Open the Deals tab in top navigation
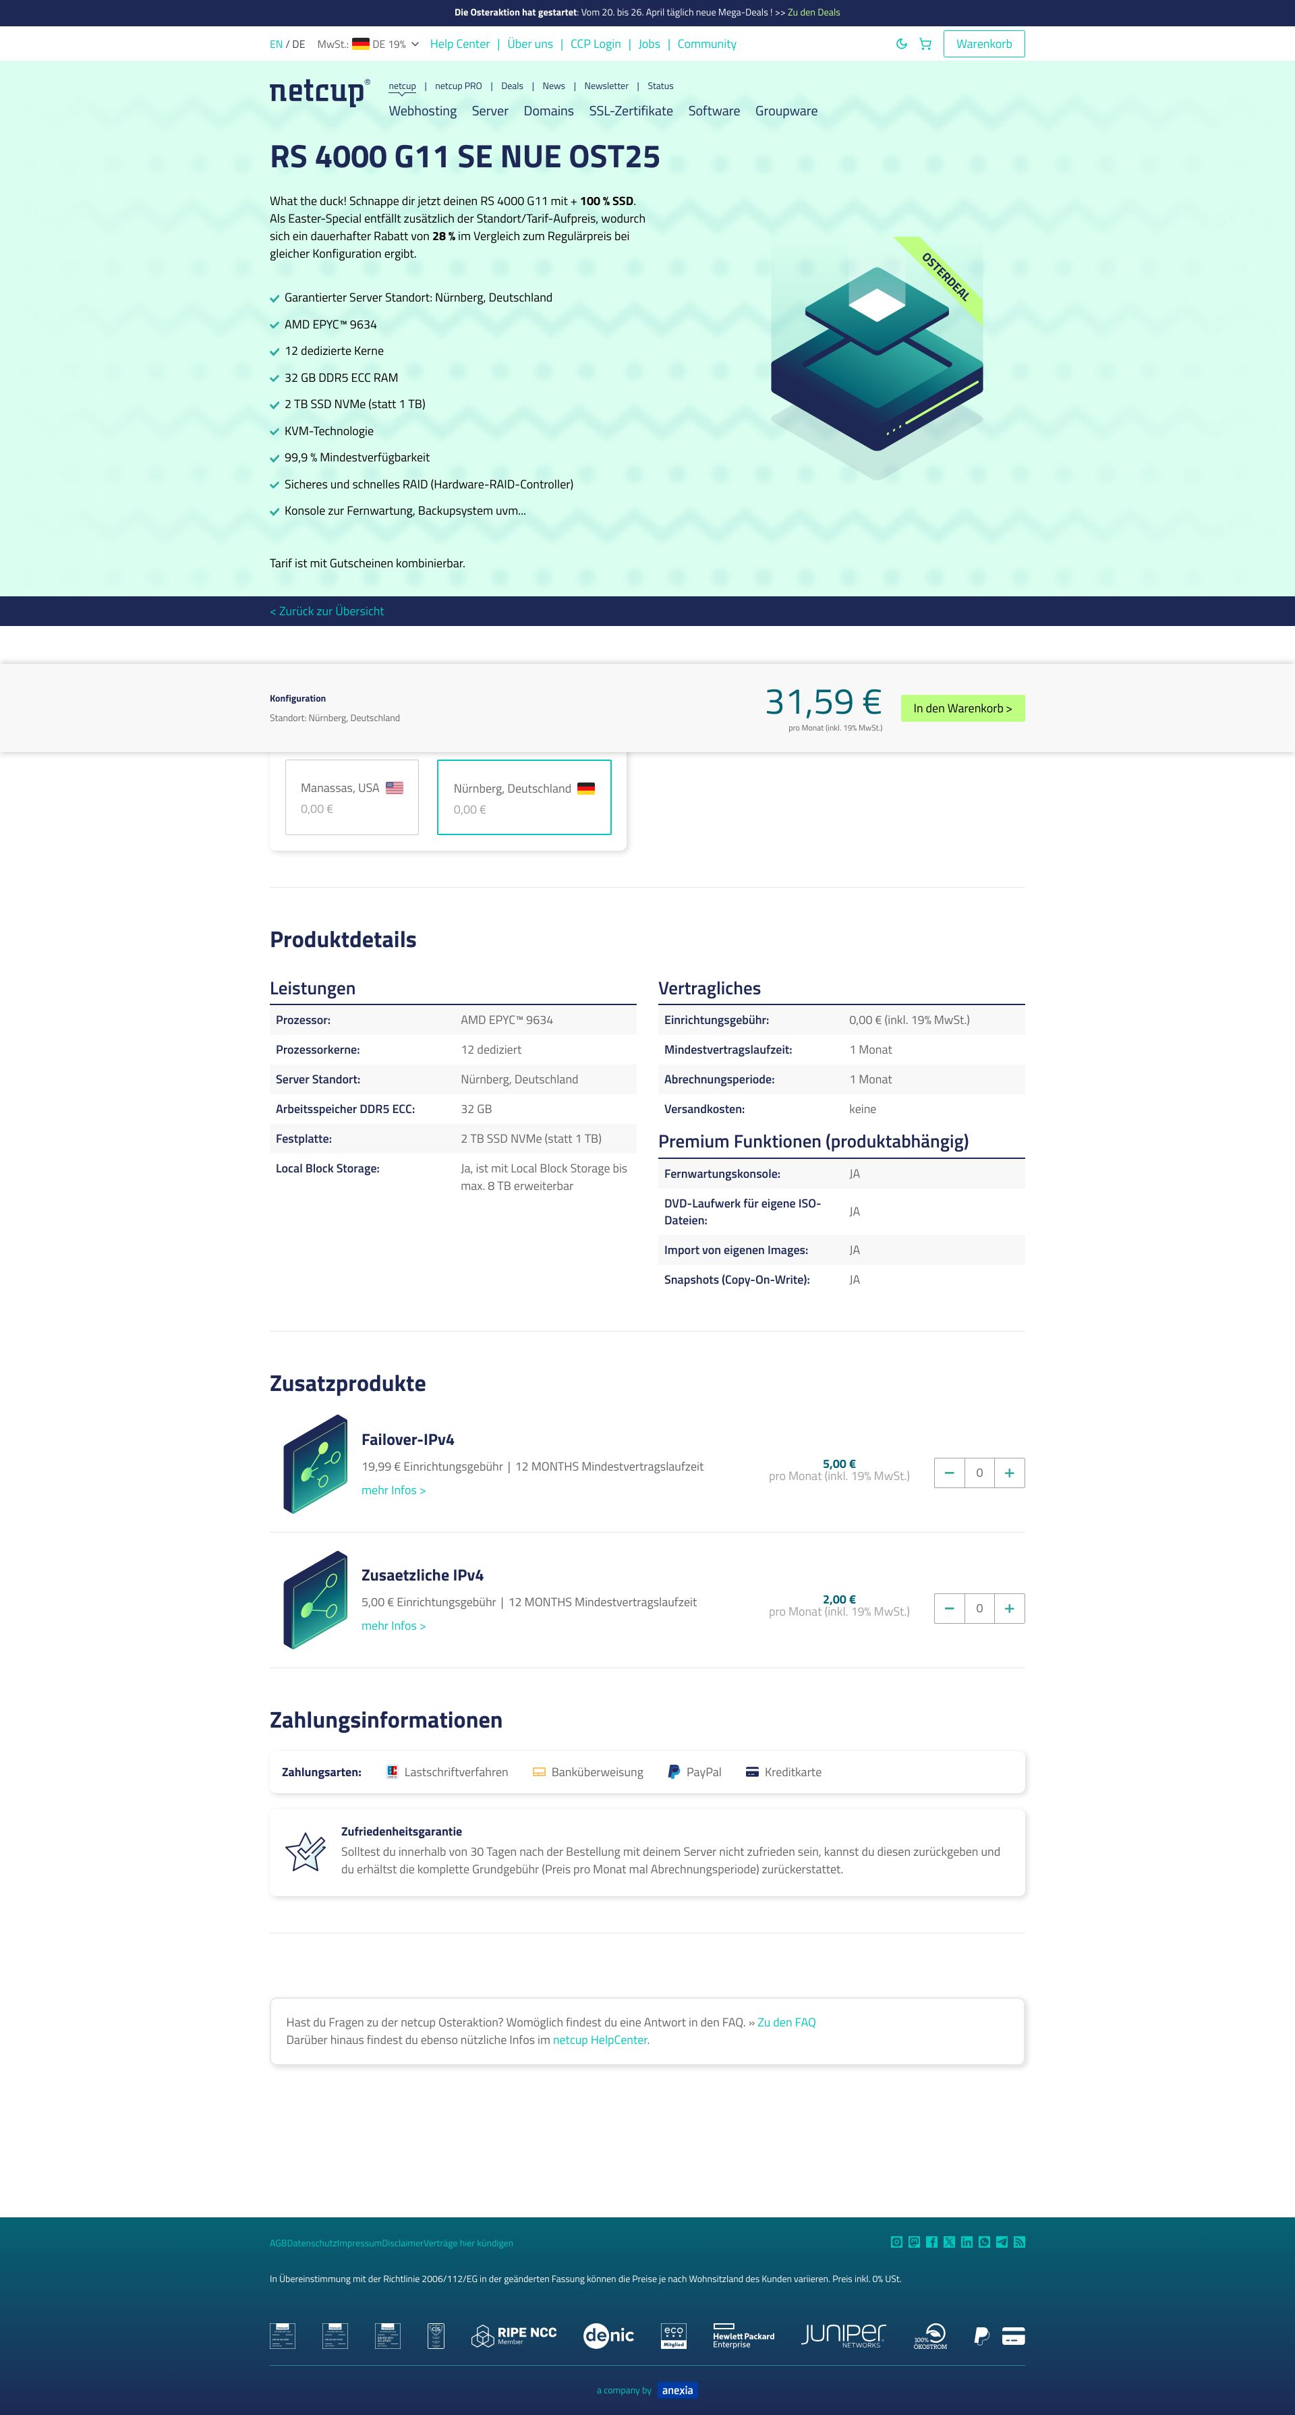Viewport: 1295px width, 2415px height. coord(512,86)
